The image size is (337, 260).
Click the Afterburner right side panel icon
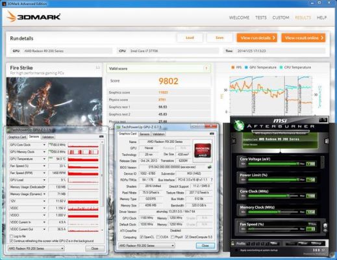pyautogui.click(x=327, y=141)
